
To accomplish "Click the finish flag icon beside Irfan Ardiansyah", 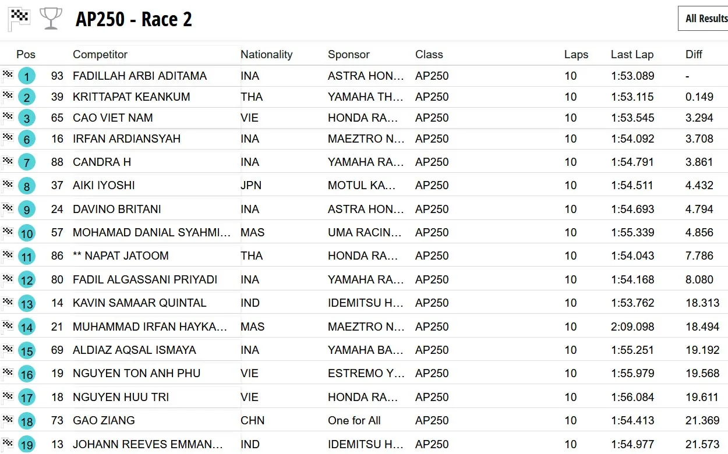I will coord(8,137).
